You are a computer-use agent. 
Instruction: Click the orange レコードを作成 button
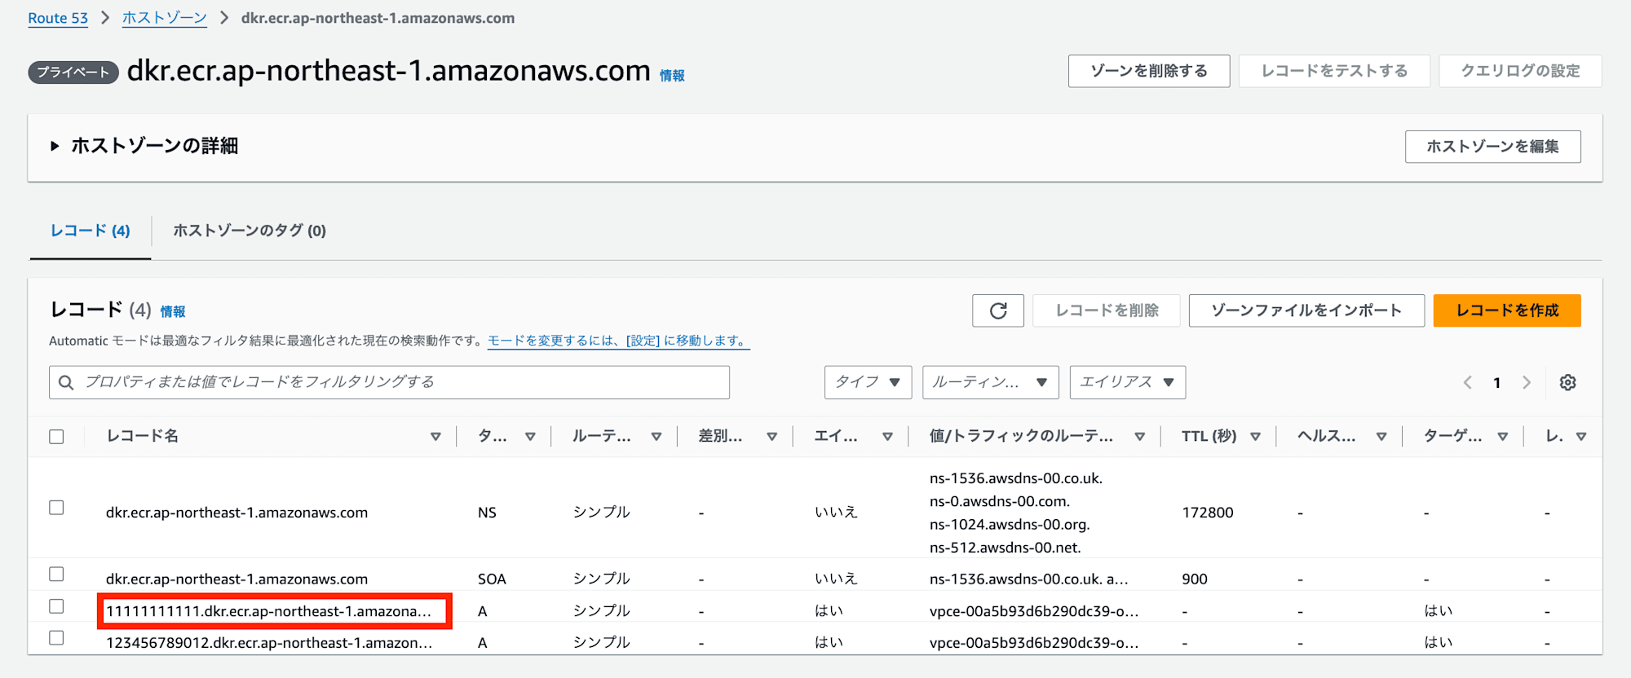[x=1507, y=310]
